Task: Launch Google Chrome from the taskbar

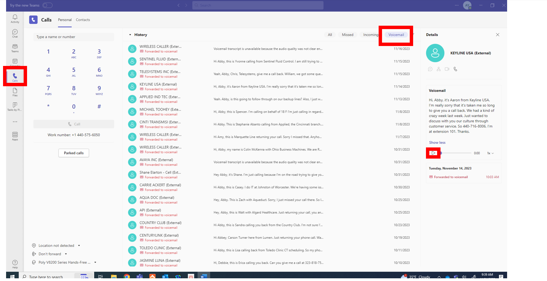Action: coord(127,277)
